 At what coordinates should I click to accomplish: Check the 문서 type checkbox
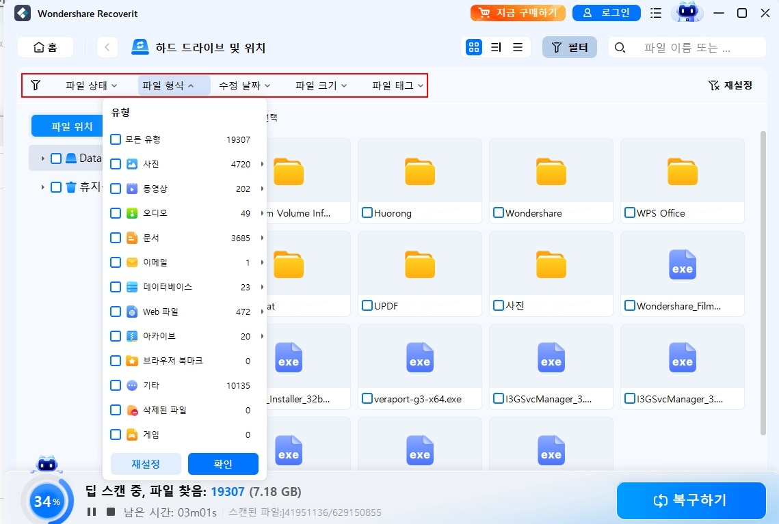[x=116, y=238]
